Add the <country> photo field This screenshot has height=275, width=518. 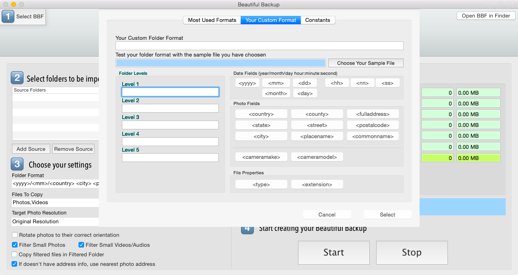261,114
